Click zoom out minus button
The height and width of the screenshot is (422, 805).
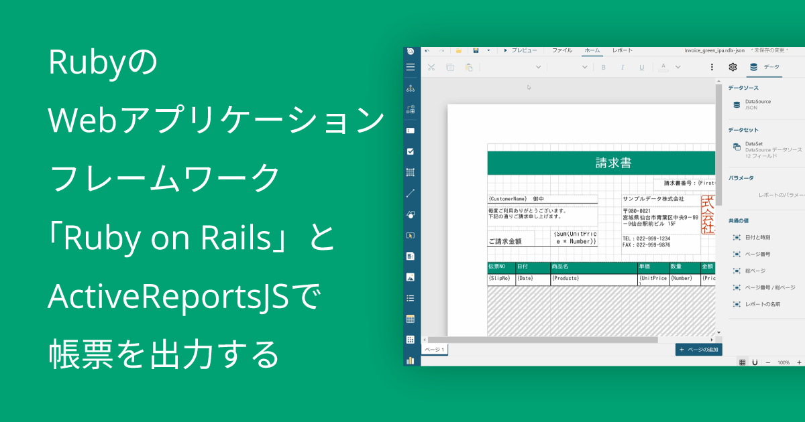[x=769, y=362]
